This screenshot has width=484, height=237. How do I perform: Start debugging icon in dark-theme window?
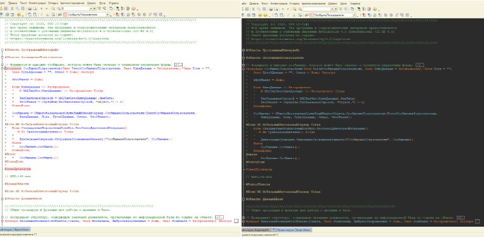[260, 15]
